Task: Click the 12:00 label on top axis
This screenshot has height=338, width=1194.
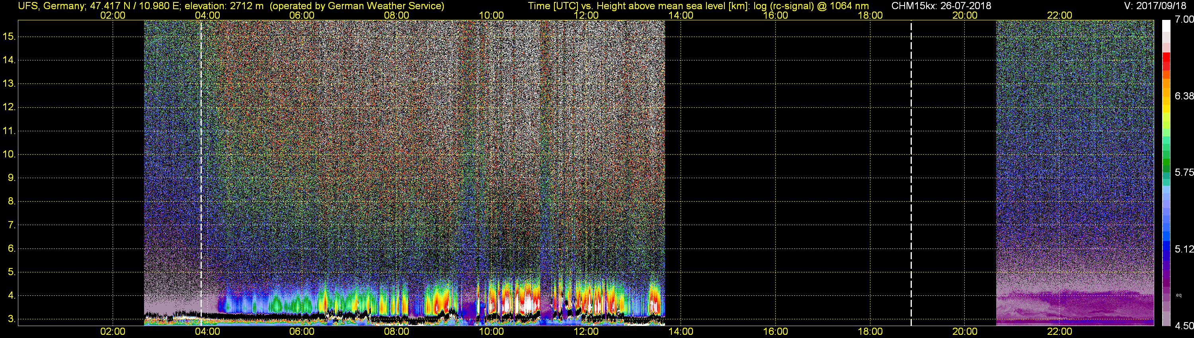Action: tap(586, 15)
